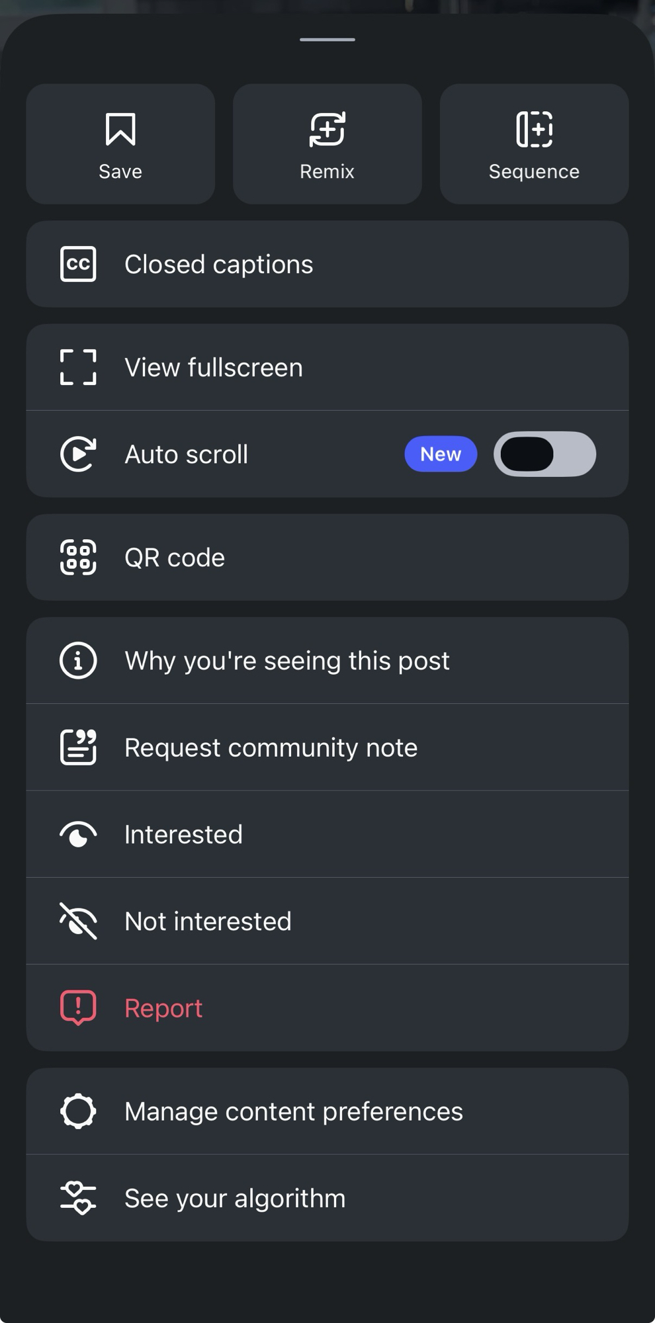Toggle the Auto scroll switch
The width and height of the screenshot is (655, 1323).
coord(545,454)
